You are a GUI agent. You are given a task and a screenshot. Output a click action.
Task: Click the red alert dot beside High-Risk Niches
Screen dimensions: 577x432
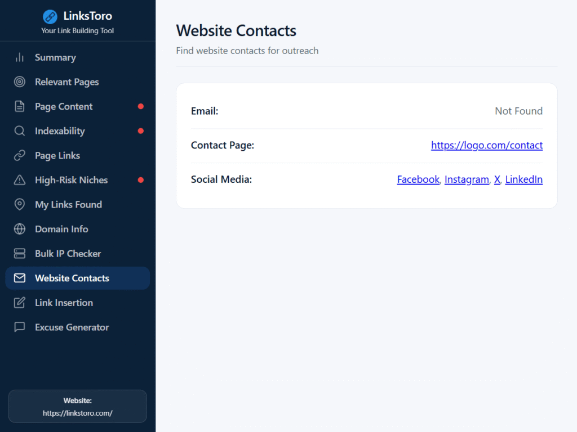tap(140, 180)
